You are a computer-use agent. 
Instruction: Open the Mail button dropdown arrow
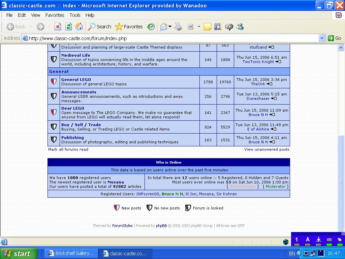(170, 27)
